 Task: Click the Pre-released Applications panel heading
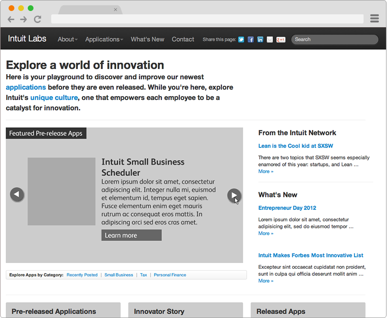pyautogui.click(x=54, y=312)
